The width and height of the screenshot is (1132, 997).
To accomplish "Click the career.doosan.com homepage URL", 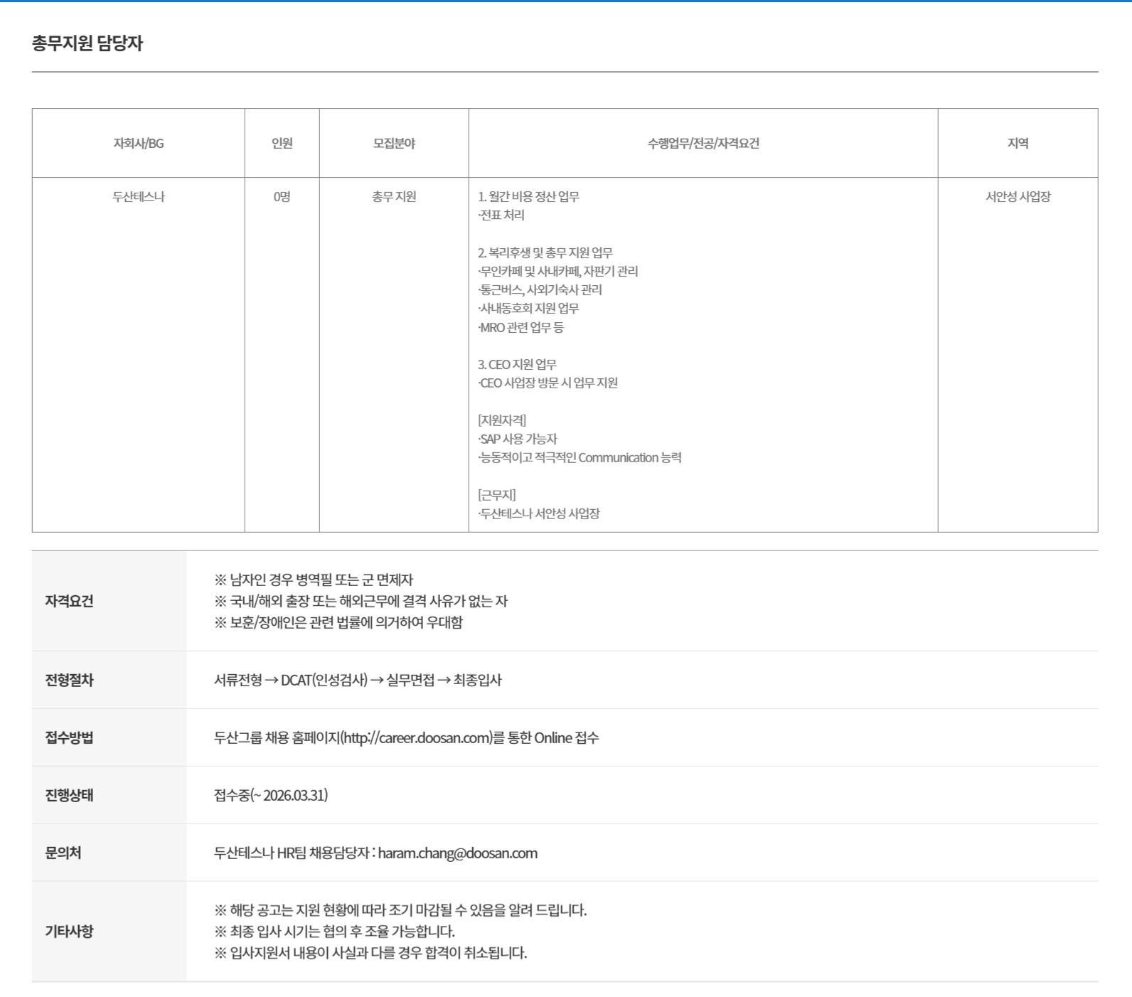I will (417, 738).
